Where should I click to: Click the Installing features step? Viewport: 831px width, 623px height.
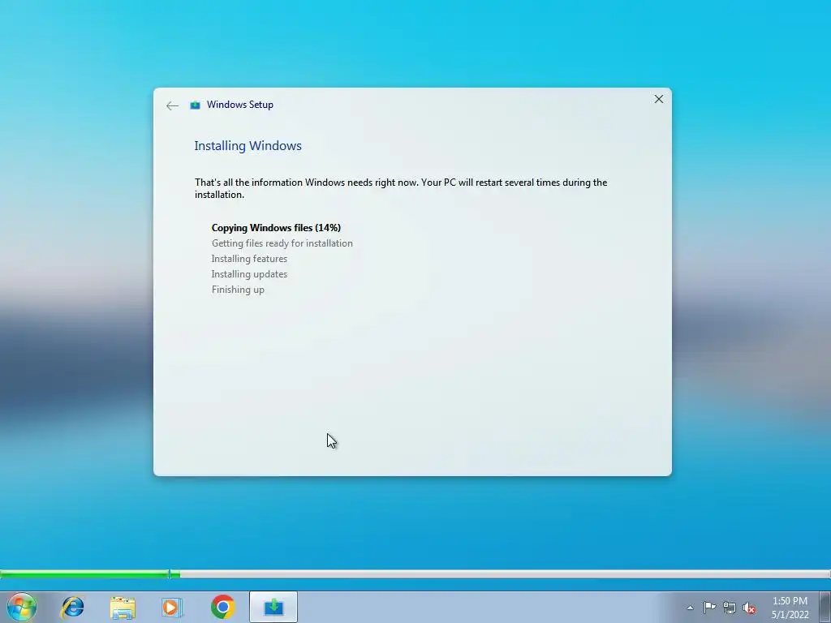click(x=249, y=259)
